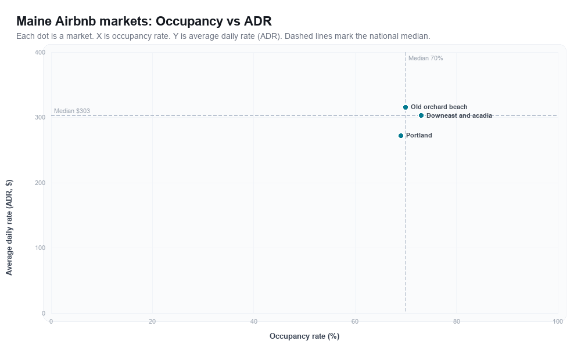The height and width of the screenshot is (348, 581).
Task: Click the y-axis tick label 200
Action: [40, 183]
